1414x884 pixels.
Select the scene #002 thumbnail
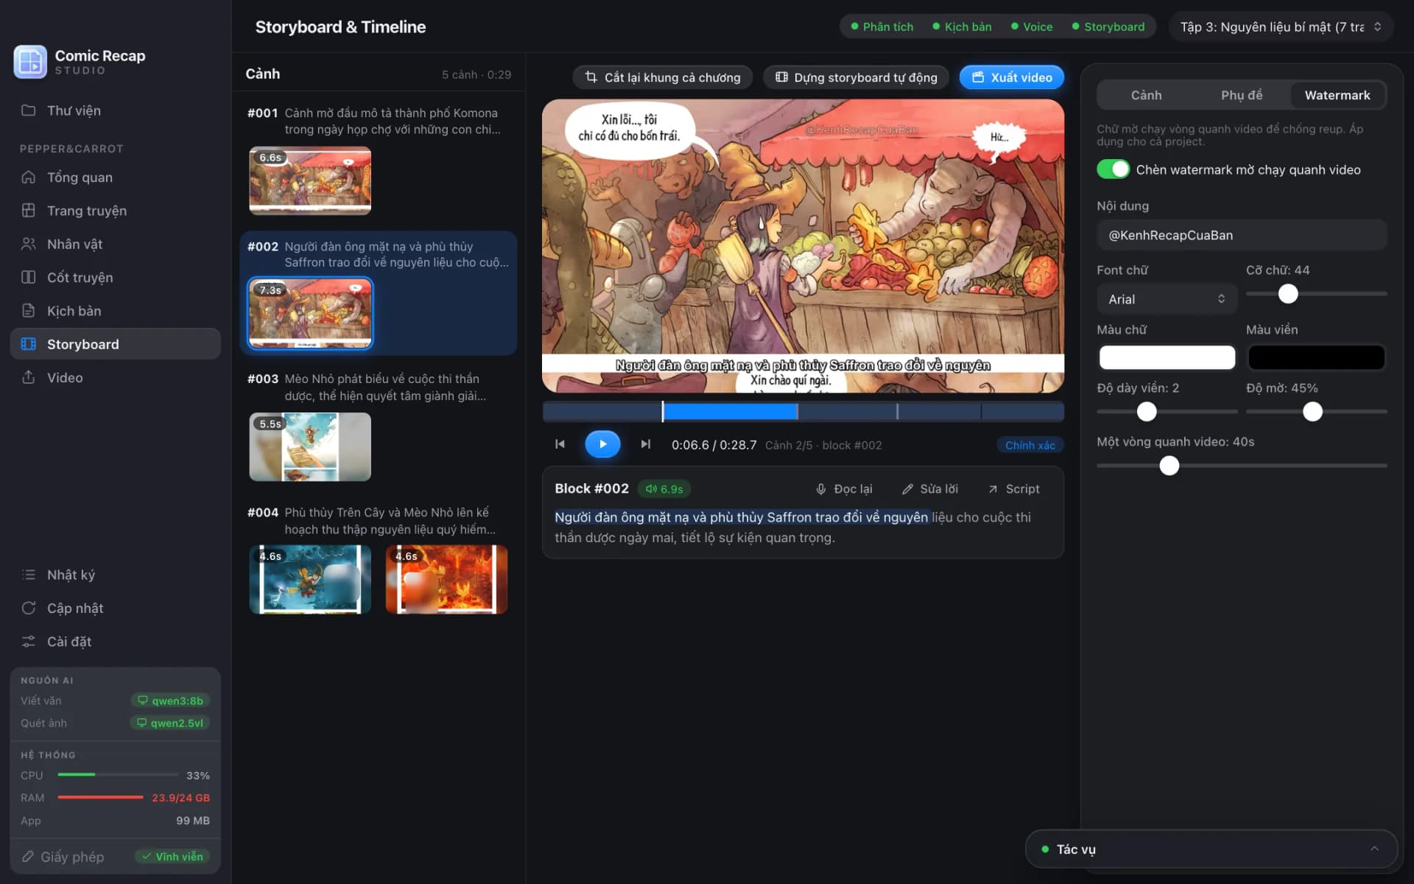click(x=310, y=313)
